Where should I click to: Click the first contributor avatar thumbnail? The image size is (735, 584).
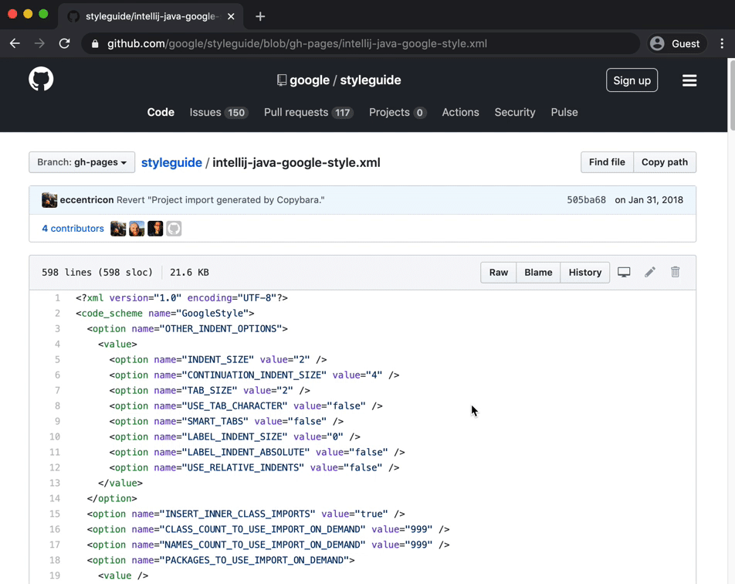coord(117,229)
